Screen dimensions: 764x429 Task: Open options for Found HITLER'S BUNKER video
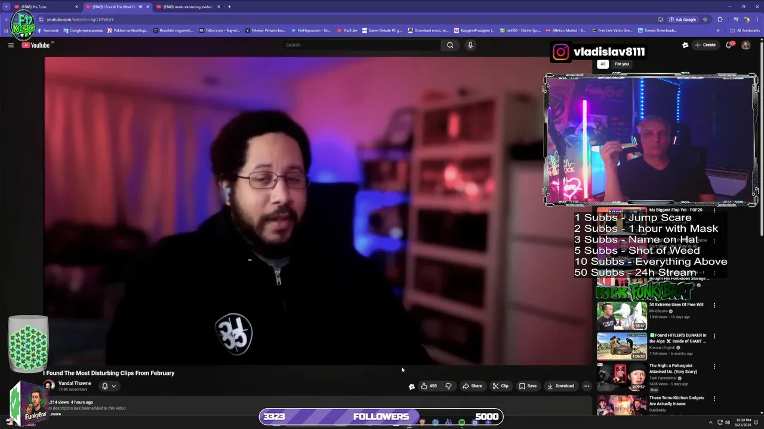click(x=714, y=336)
